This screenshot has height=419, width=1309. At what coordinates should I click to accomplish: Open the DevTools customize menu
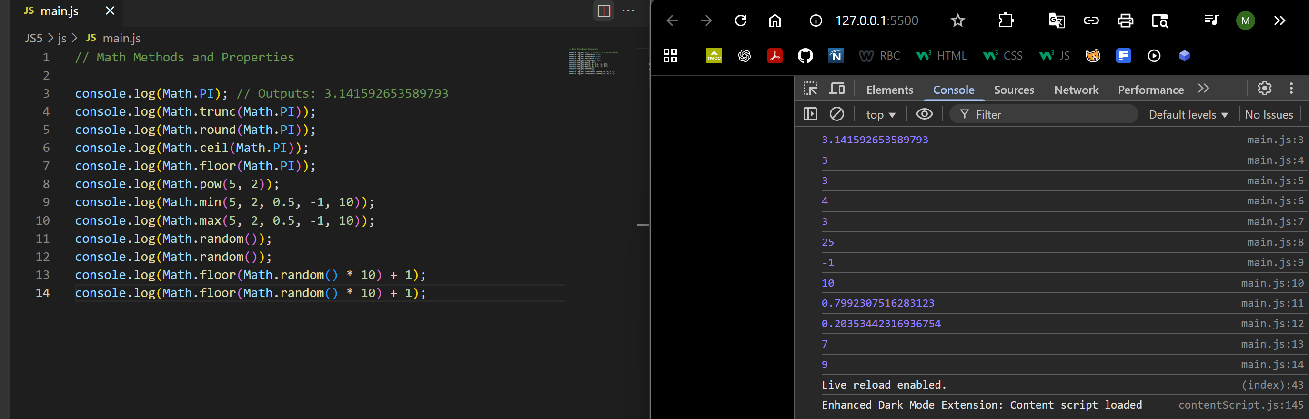[x=1291, y=89]
